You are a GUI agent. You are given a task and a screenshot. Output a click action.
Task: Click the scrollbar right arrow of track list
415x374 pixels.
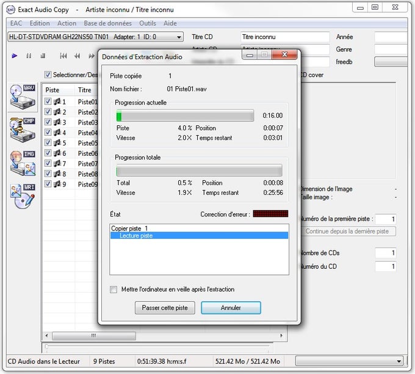pos(281,335)
